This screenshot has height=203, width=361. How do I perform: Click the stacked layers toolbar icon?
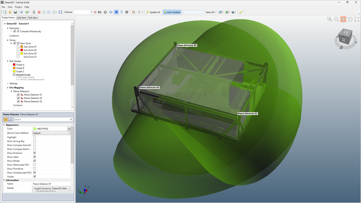pyautogui.click(x=34, y=12)
